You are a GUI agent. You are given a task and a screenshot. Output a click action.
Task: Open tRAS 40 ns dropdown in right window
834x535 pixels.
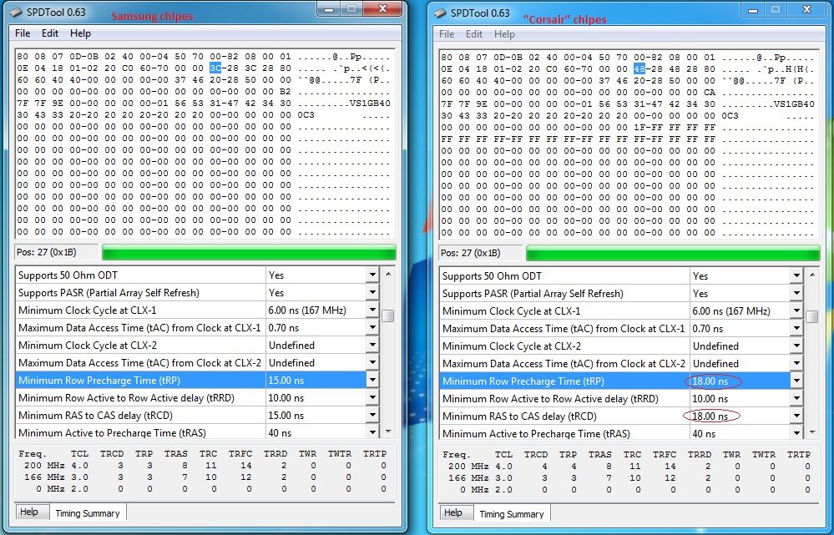pyautogui.click(x=796, y=433)
